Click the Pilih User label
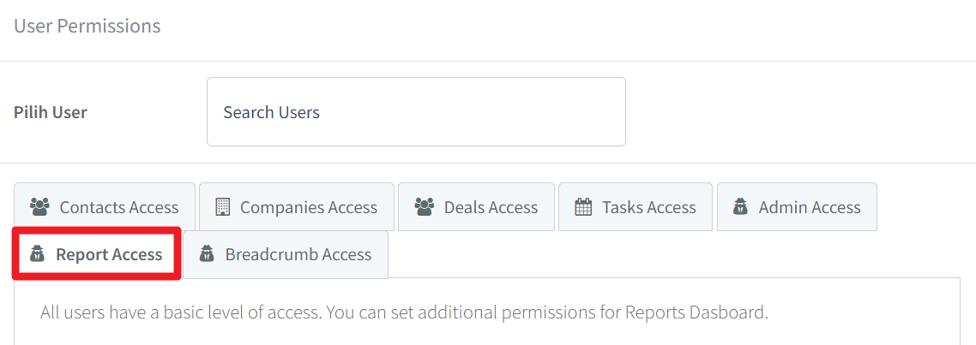976x345 pixels. [51, 112]
